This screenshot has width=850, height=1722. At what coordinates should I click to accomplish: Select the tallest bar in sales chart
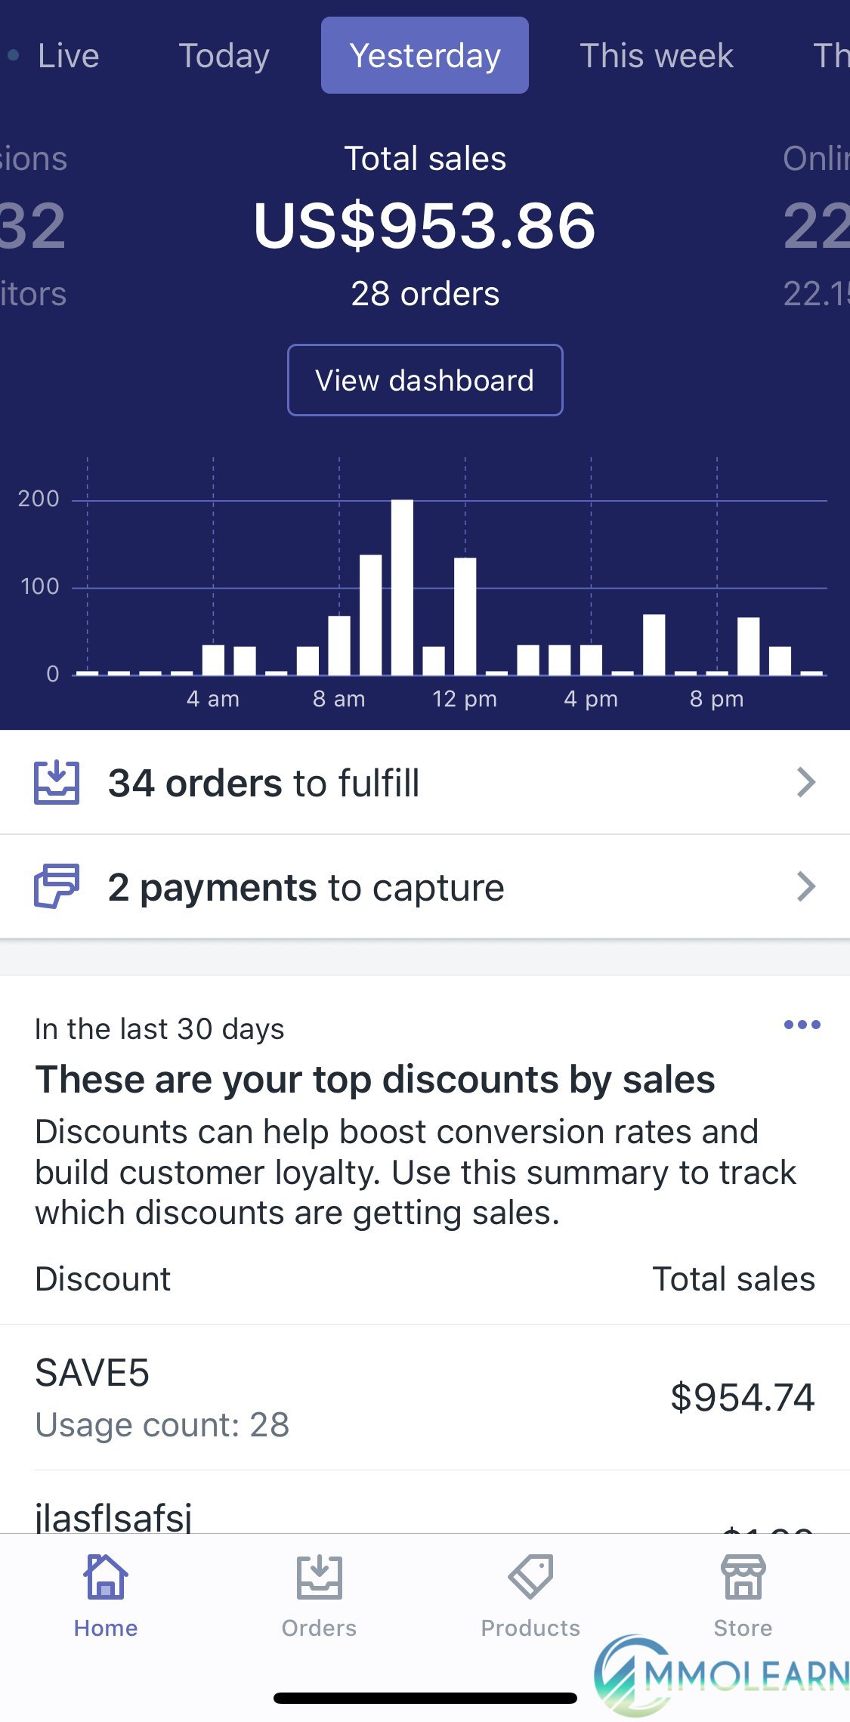[402, 587]
